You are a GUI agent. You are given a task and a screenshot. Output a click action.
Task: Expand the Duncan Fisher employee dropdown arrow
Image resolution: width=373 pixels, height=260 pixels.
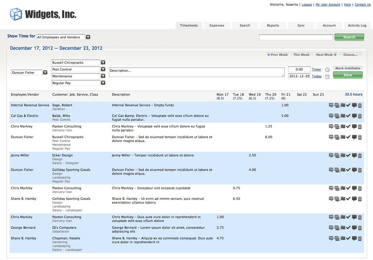45,73
